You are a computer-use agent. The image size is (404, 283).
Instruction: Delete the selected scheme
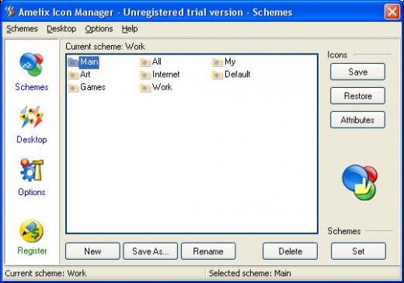click(x=290, y=251)
